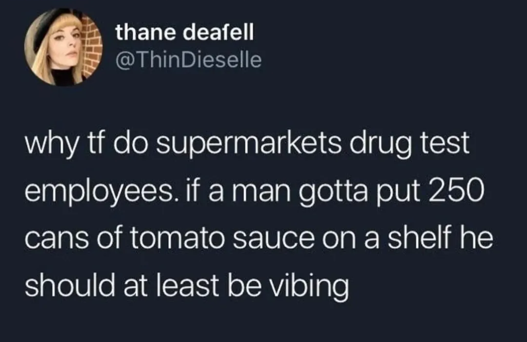Click the phrase "tomato sauce"

coord(222,238)
